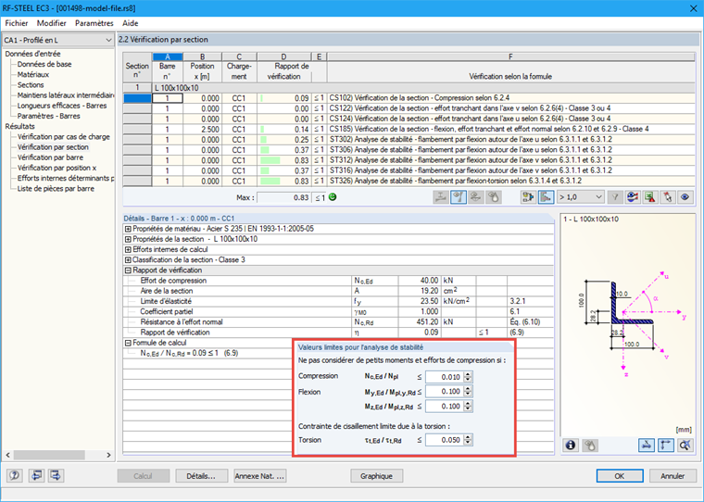Select Vérification par barre item
Screen dimensions: 704x502
click(50, 157)
